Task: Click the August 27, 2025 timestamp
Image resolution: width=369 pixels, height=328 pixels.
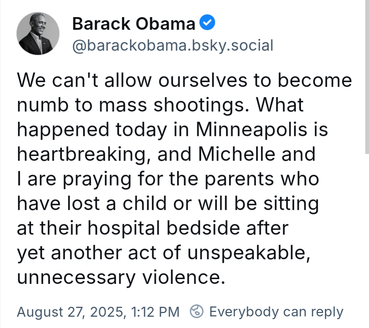Action: [98, 312]
